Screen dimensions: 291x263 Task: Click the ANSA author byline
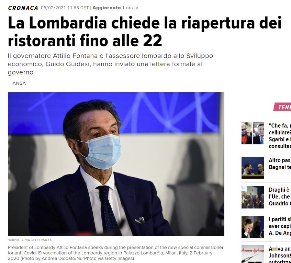[x=19, y=83]
